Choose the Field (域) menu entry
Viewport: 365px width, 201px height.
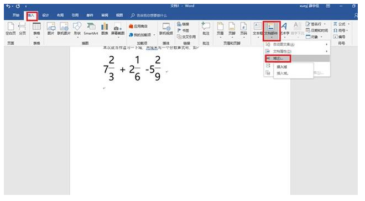(298, 59)
